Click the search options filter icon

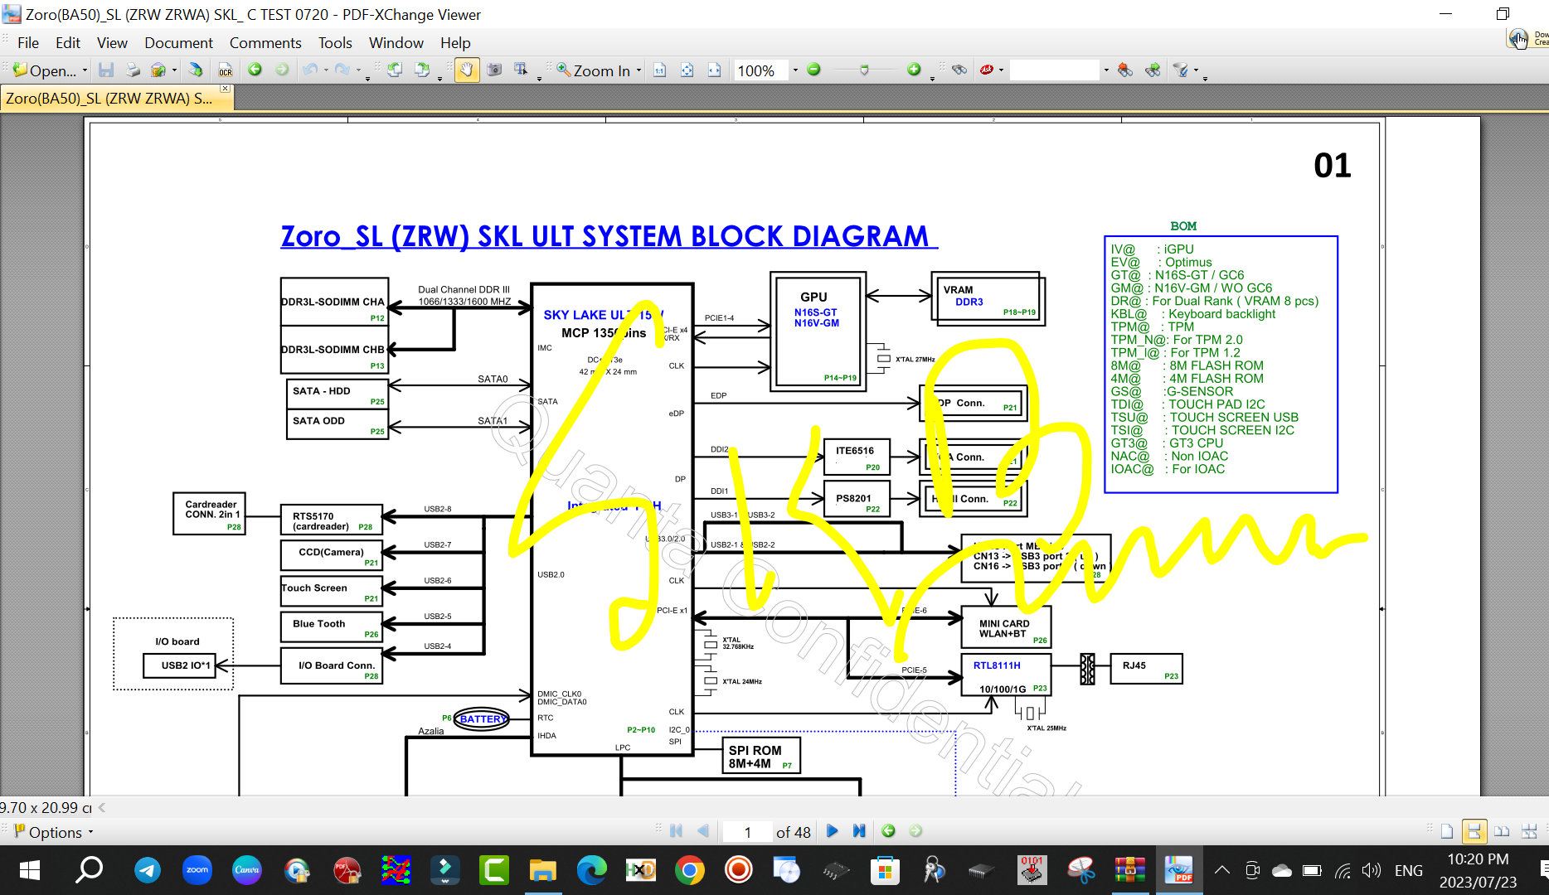point(1182,70)
